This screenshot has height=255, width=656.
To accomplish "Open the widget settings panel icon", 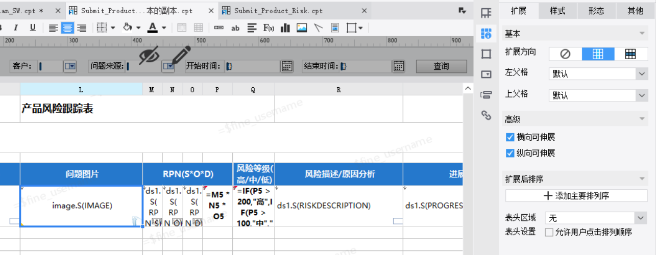I will 486,74.
